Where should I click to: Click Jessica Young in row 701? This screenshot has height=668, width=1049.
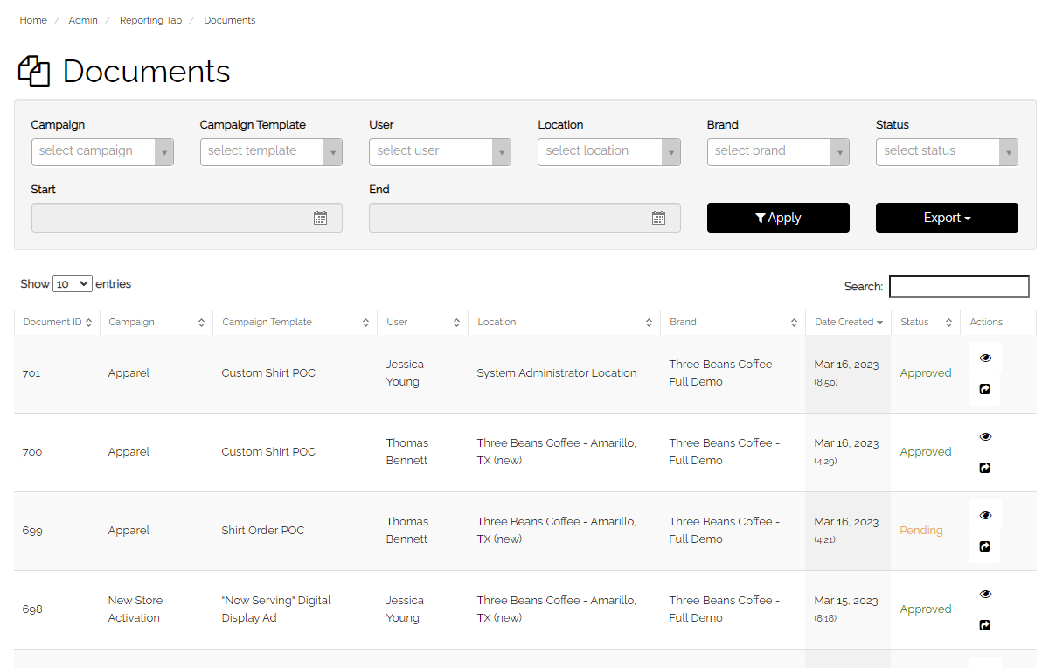click(405, 373)
